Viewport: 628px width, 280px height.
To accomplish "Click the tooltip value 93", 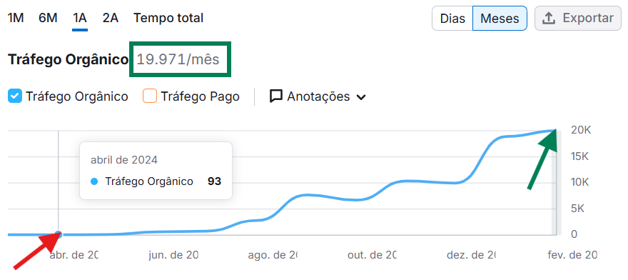I will (x=214, y=181).
